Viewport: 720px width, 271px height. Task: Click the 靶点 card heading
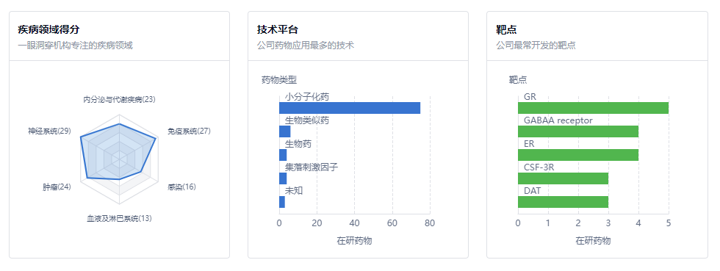click(x=506, y=30)
